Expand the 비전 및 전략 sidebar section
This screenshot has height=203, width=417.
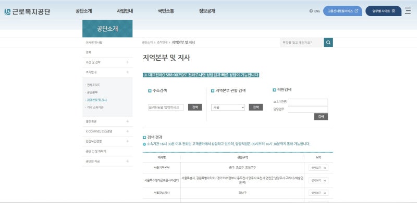[128, 62]
